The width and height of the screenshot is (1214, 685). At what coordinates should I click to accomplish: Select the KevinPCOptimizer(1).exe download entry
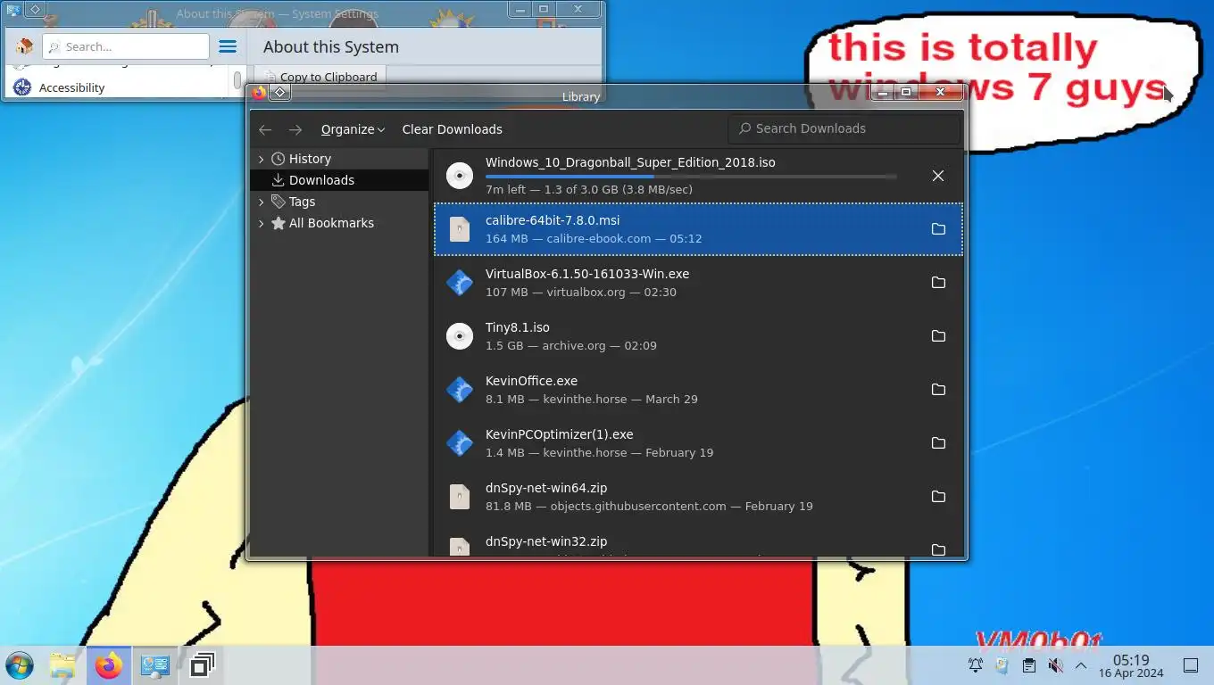pos(698,443)
